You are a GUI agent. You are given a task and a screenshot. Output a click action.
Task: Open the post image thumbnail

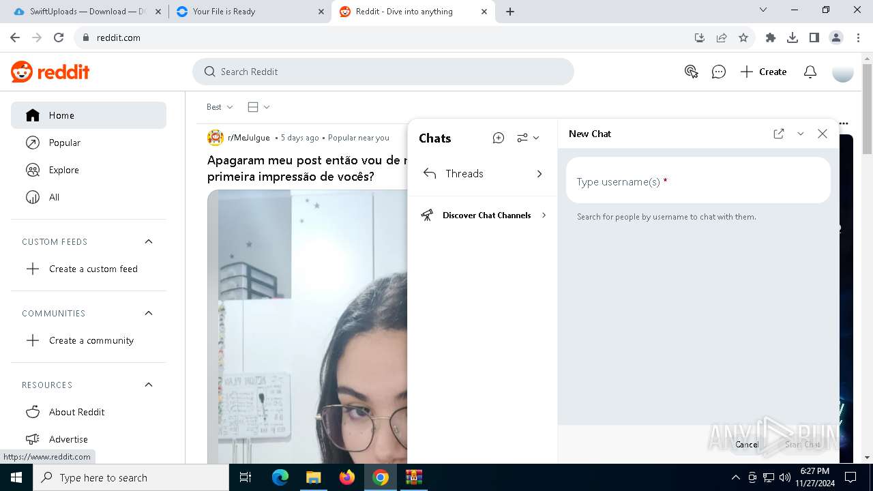coord(307,326)
